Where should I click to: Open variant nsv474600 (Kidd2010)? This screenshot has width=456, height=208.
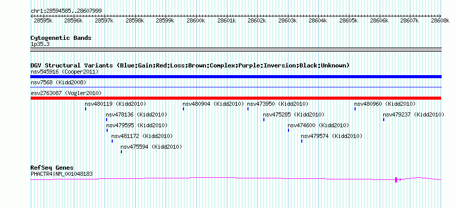pos(318,125)
